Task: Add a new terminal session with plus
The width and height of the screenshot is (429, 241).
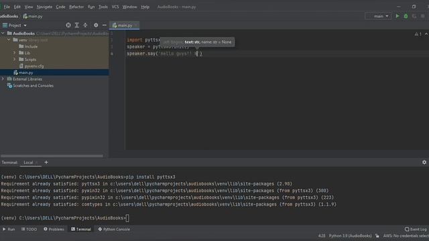Action: (46, 162)
